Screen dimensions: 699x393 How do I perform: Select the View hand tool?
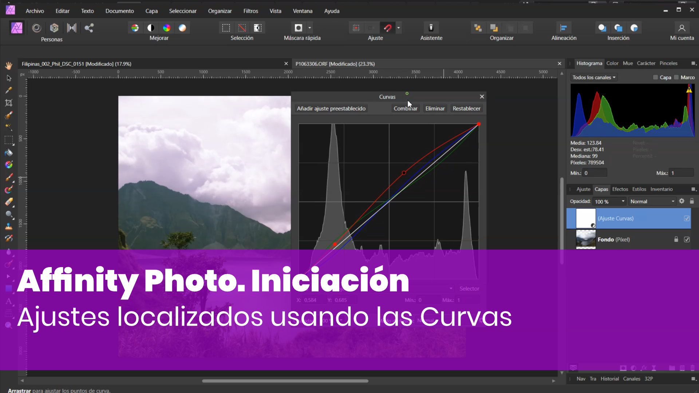tap(9, 65)
